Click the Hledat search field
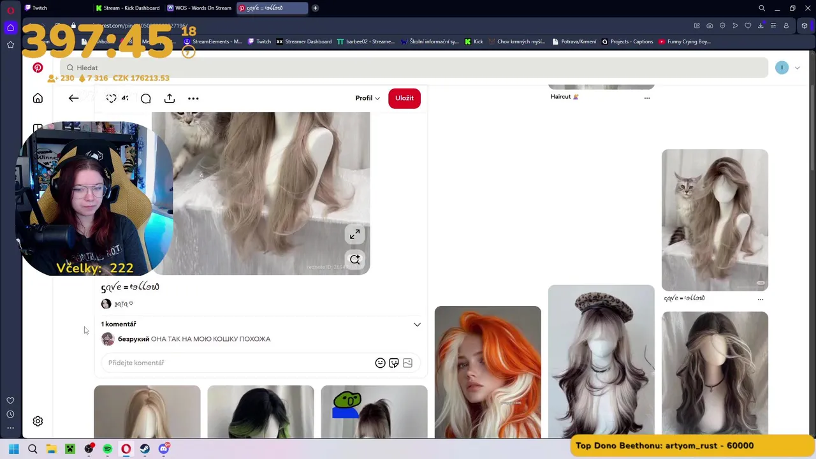Viewport: 816px width, 459px height. pos(414,68)
